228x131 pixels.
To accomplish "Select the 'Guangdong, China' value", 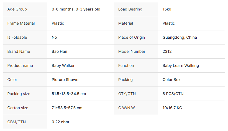I will 180,37.
